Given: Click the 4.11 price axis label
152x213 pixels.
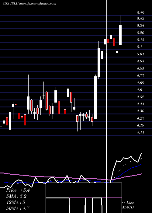Looking at the screenshot, I should 140,132.
